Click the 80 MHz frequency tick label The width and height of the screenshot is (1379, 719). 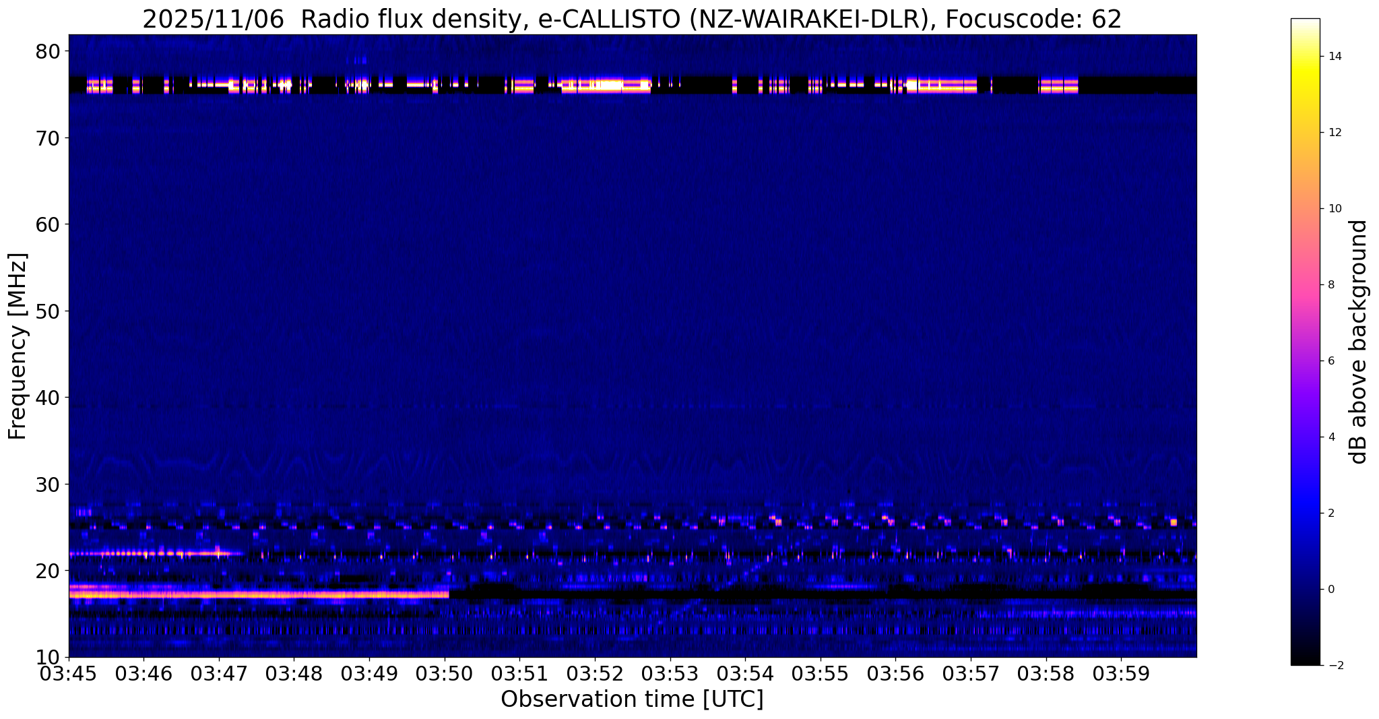click(x=48, y=51)
